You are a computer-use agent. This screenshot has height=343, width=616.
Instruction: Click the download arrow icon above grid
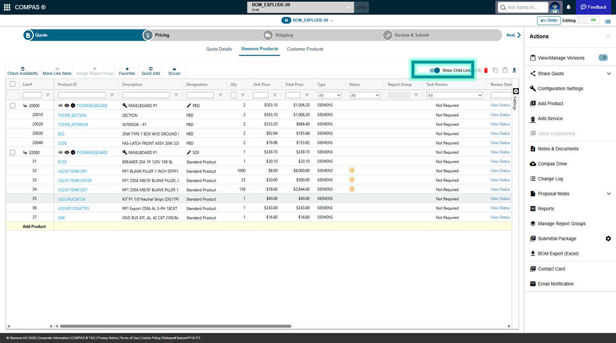(514, 70)
